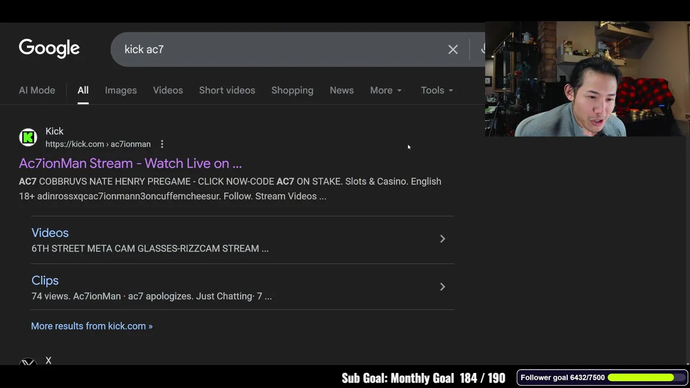Open the three-dot menu beside kick.com URL
Viewport: 690px width, 388px height.
tap(162, 144)
